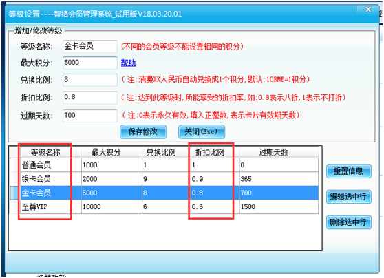
Task: Close the 等级设置 dialog window
Action: 368,10
